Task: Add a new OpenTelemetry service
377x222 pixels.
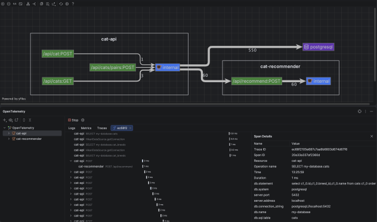Action: click(5, 120)
